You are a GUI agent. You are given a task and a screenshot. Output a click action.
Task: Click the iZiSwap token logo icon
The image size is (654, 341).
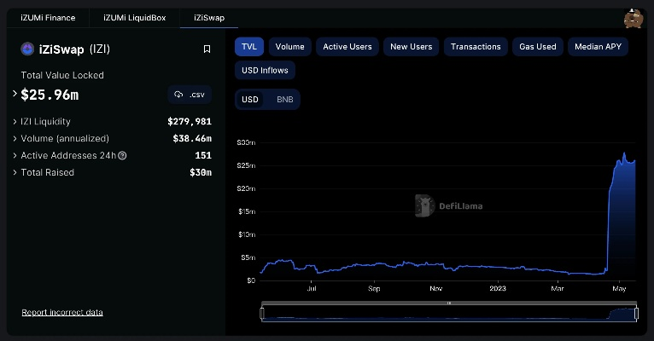(26, 49)
